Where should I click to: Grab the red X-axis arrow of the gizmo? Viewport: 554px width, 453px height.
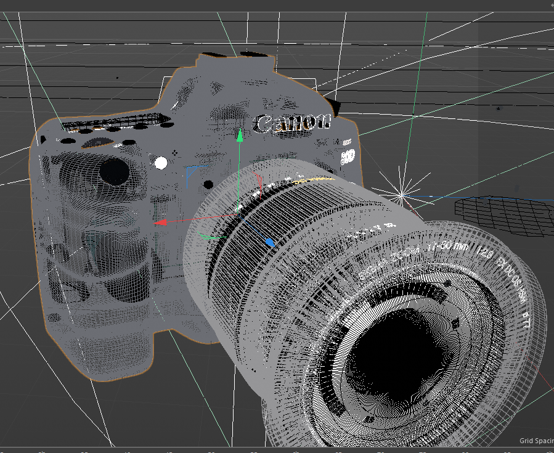160,222
